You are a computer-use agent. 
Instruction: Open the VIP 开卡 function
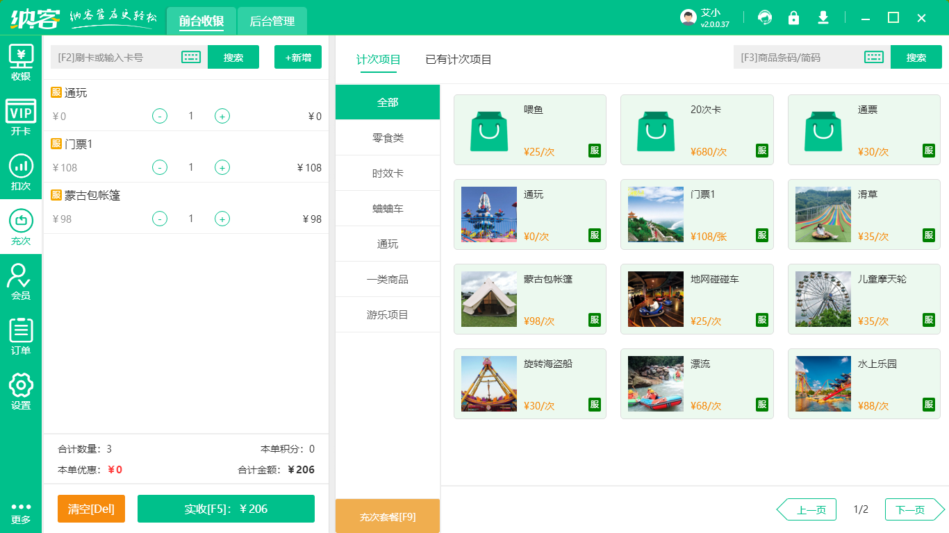[20, 118]
